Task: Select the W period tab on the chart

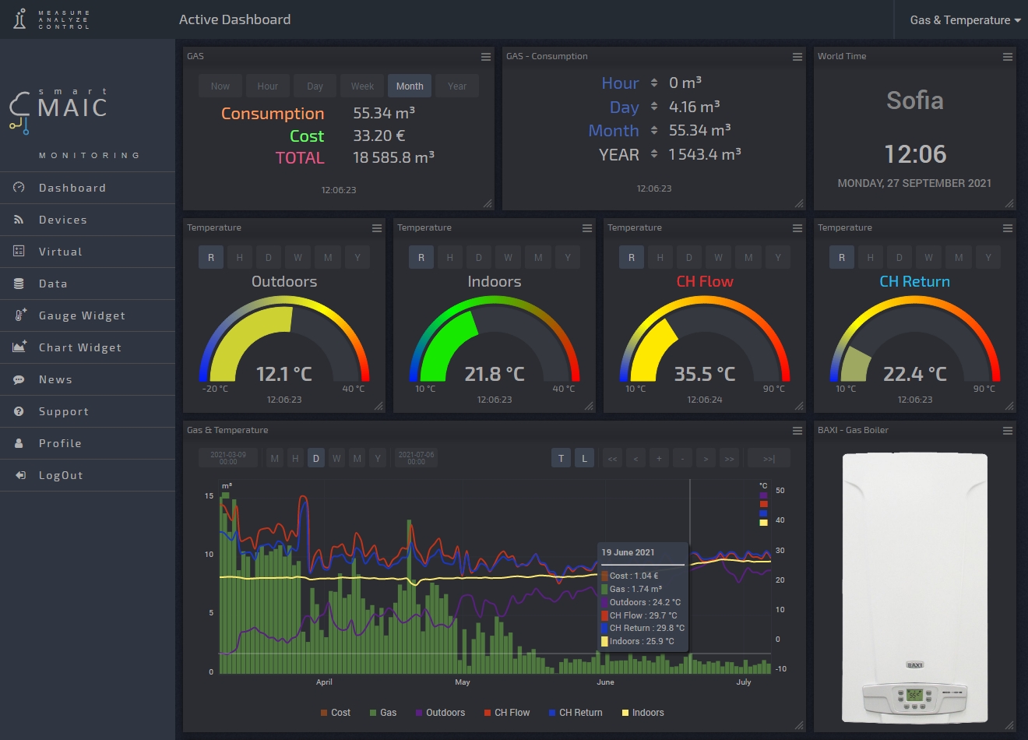Action: click(336, 458)
